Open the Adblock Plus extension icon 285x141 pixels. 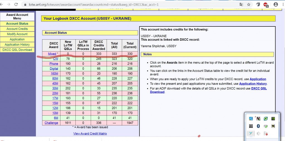pos(265,4)
